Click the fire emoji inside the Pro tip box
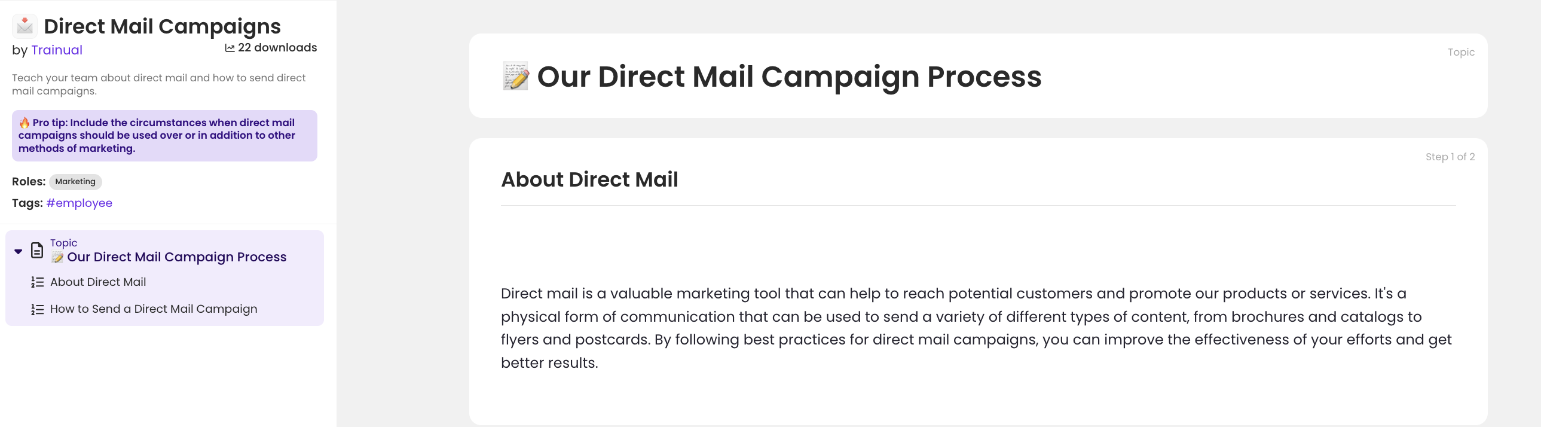The image size is (1541, 427). (x=25, y=122)
